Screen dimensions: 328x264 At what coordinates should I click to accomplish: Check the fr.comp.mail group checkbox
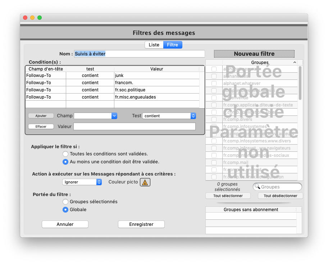coord(214,162)
